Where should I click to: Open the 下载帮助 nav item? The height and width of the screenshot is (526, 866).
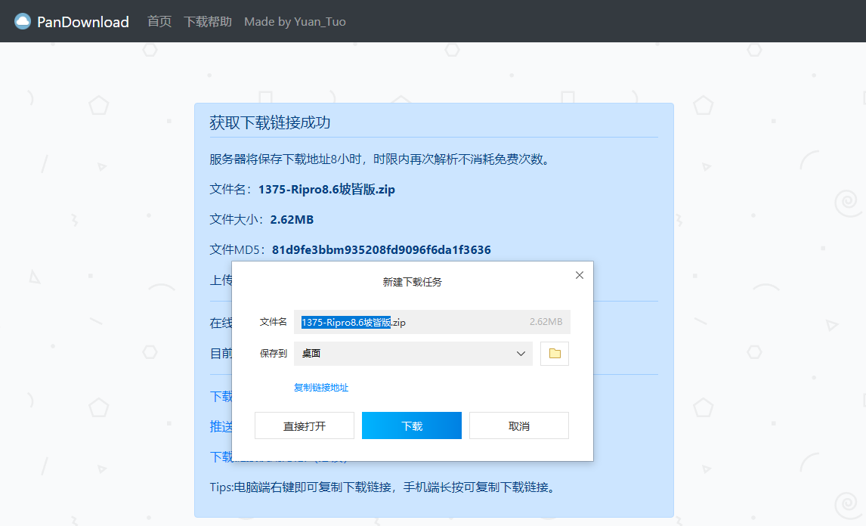tap(208, 22)
